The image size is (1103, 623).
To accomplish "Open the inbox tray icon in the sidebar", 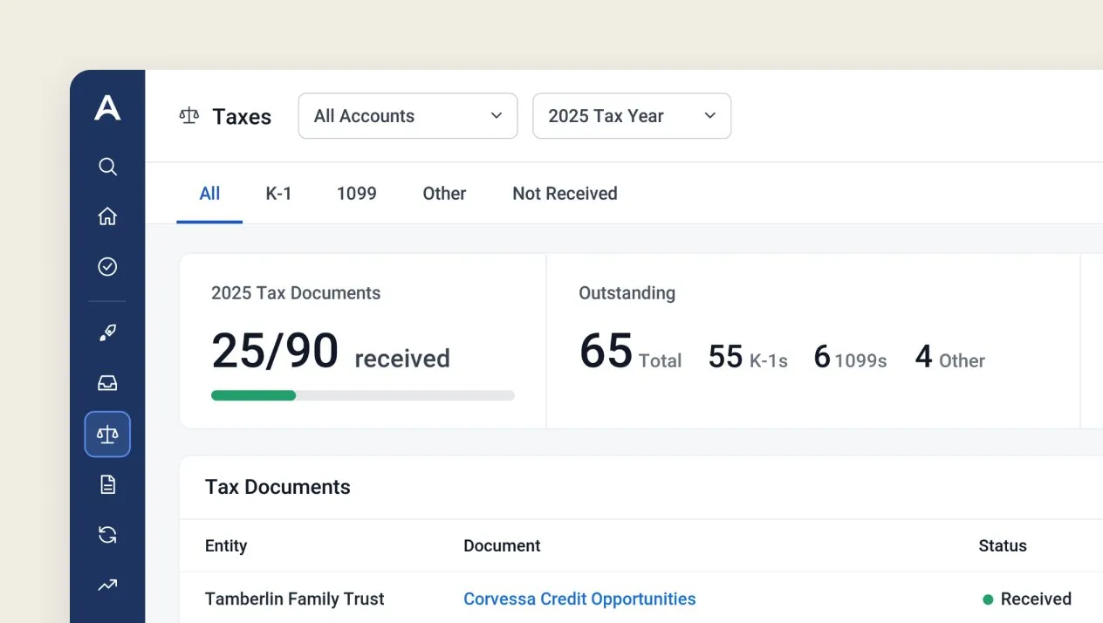I will click(107, 383).
